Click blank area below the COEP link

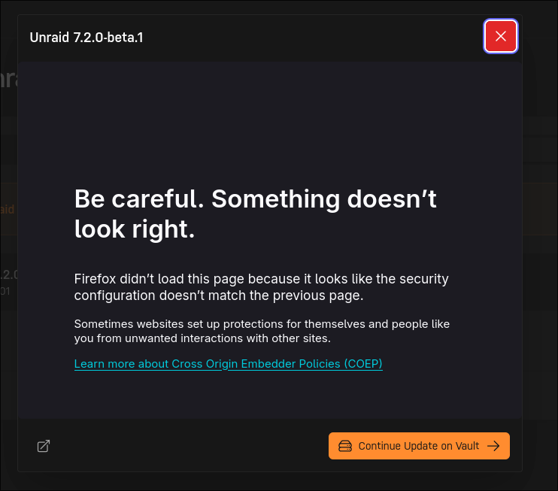pos(270,395)
